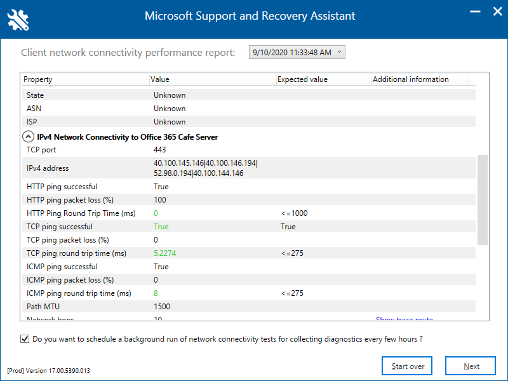
Task: Select HTTP ping packet loss (%) row
Action: point(249,200)
